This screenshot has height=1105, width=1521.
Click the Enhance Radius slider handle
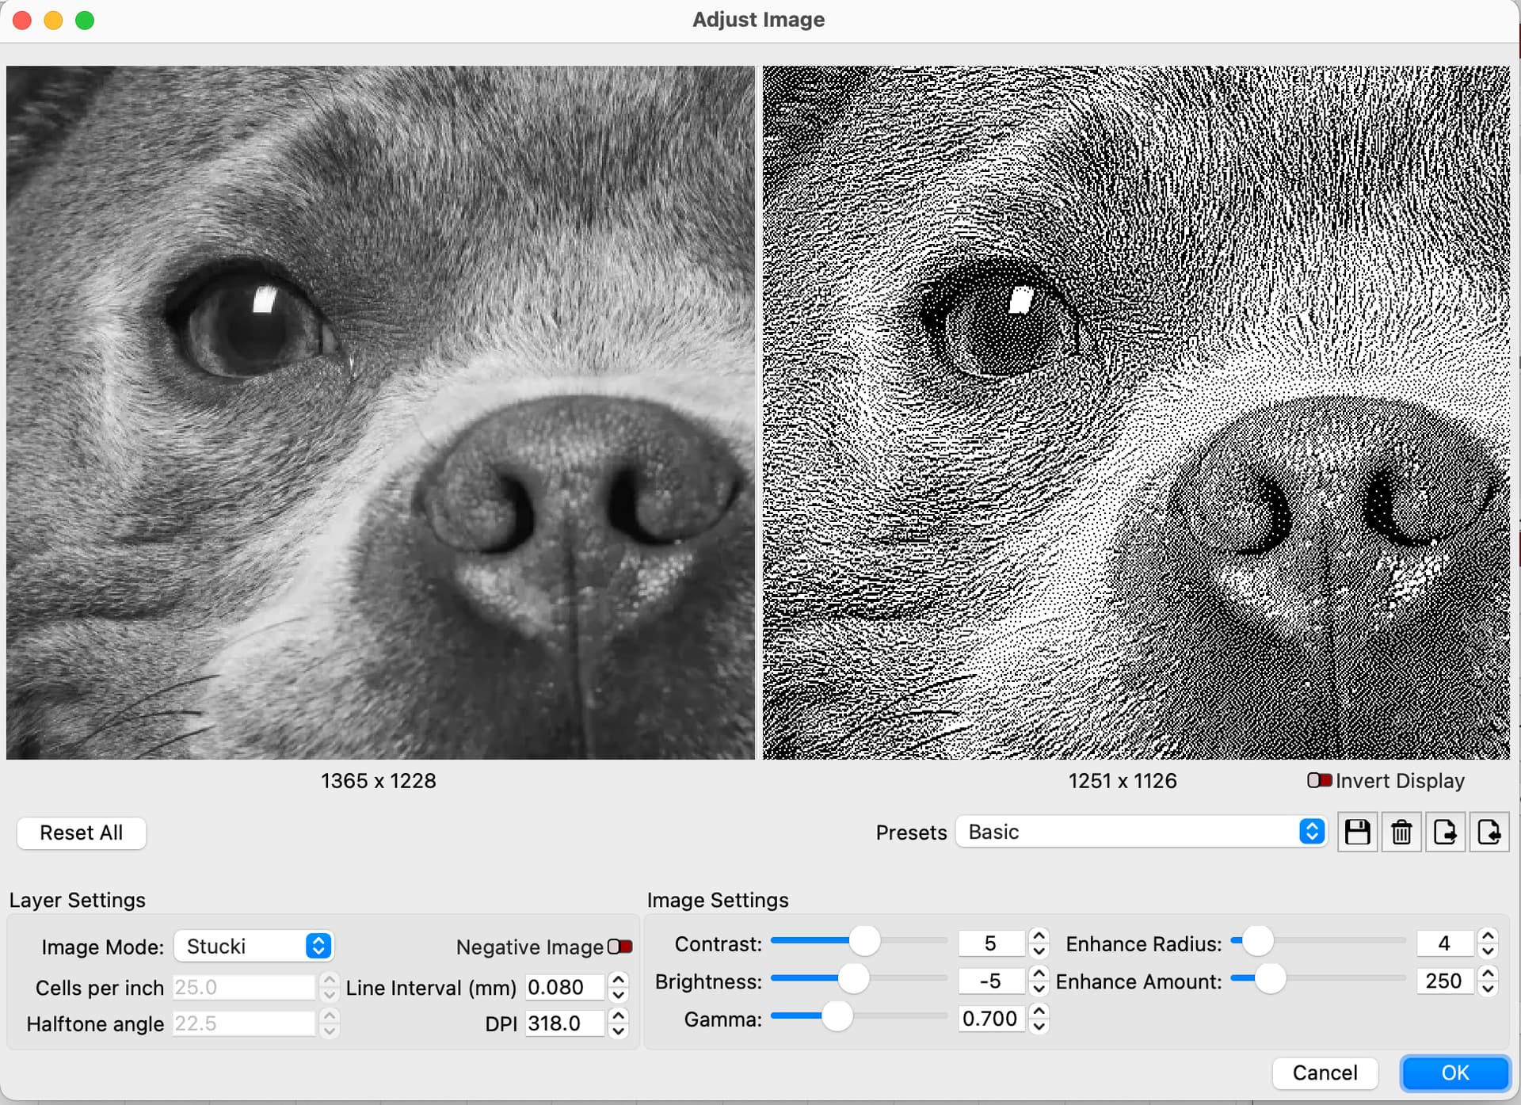[1257, 941]
